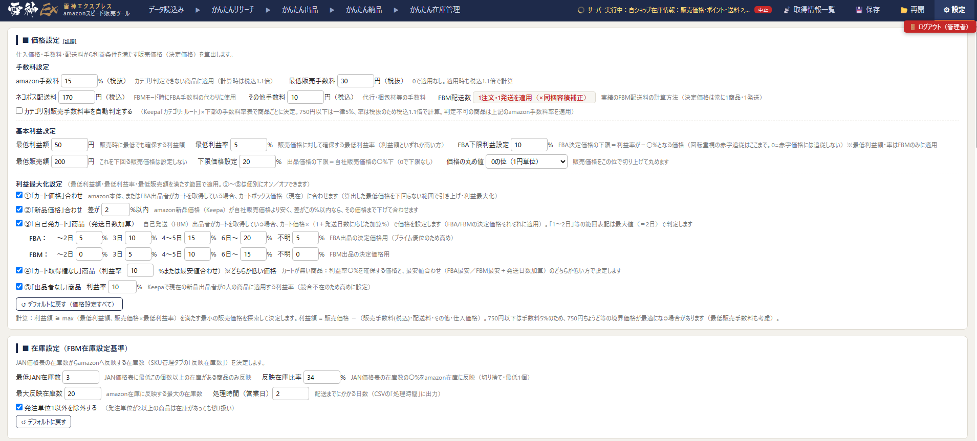Click the 保存 save button
This screenshot has height=441, width=977.
point(868,10)
